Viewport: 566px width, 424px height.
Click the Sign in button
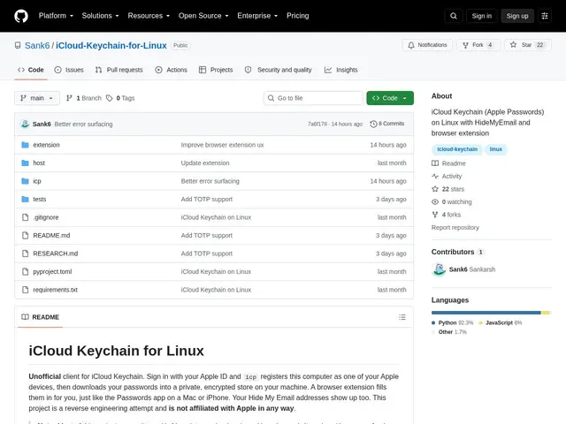(481, 16)
